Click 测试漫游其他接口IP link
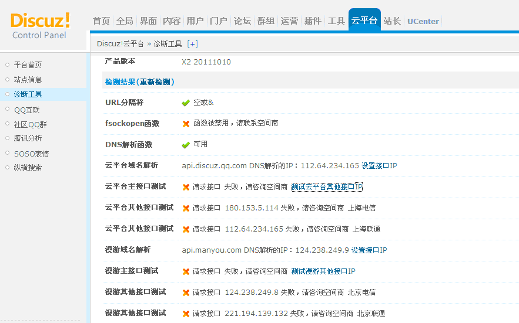 (323, 271)
